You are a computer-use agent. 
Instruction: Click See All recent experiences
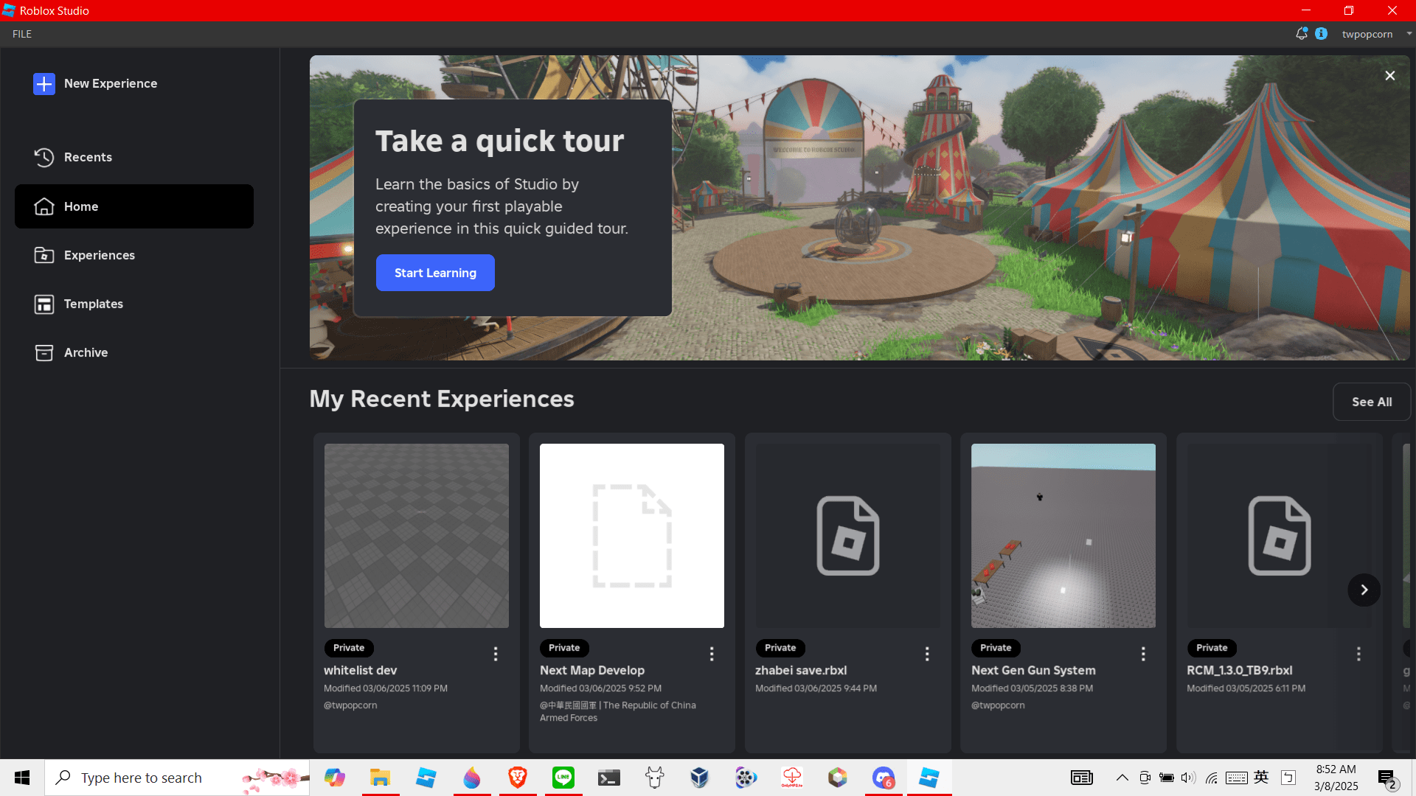pos(1371,402)
